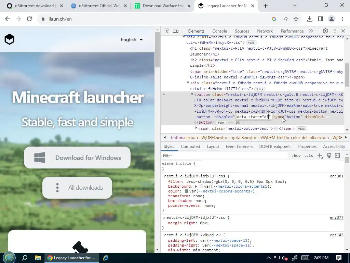Reload the current page
The height and width of the screenshot is (263, 350).
pos(29,19)
